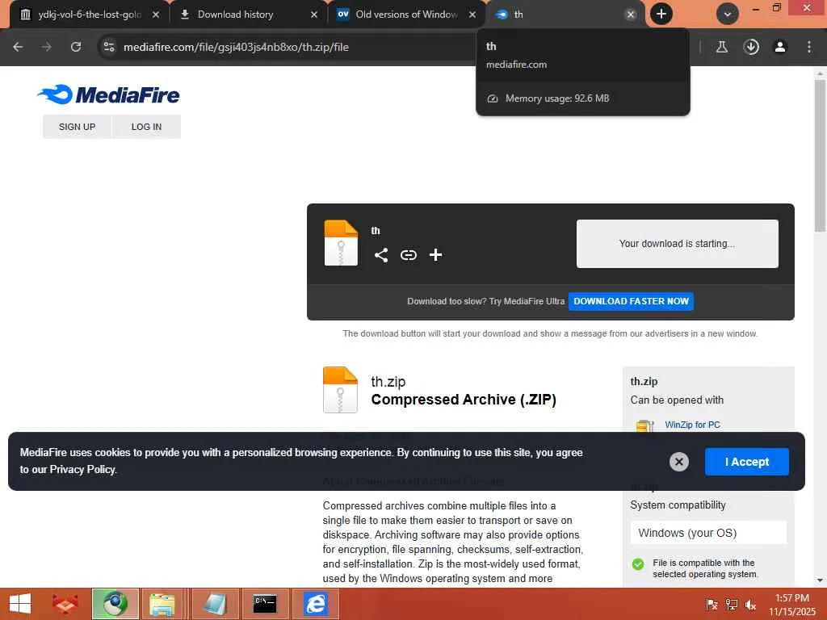The height and width of the screenshot is (620, 827).
Task: Click Action Center flag tray icon
Action: (712, 604)
